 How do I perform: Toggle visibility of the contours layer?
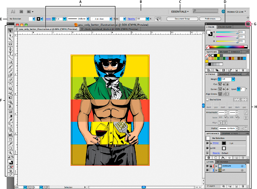pyautogui.click(x=207, y=166)
